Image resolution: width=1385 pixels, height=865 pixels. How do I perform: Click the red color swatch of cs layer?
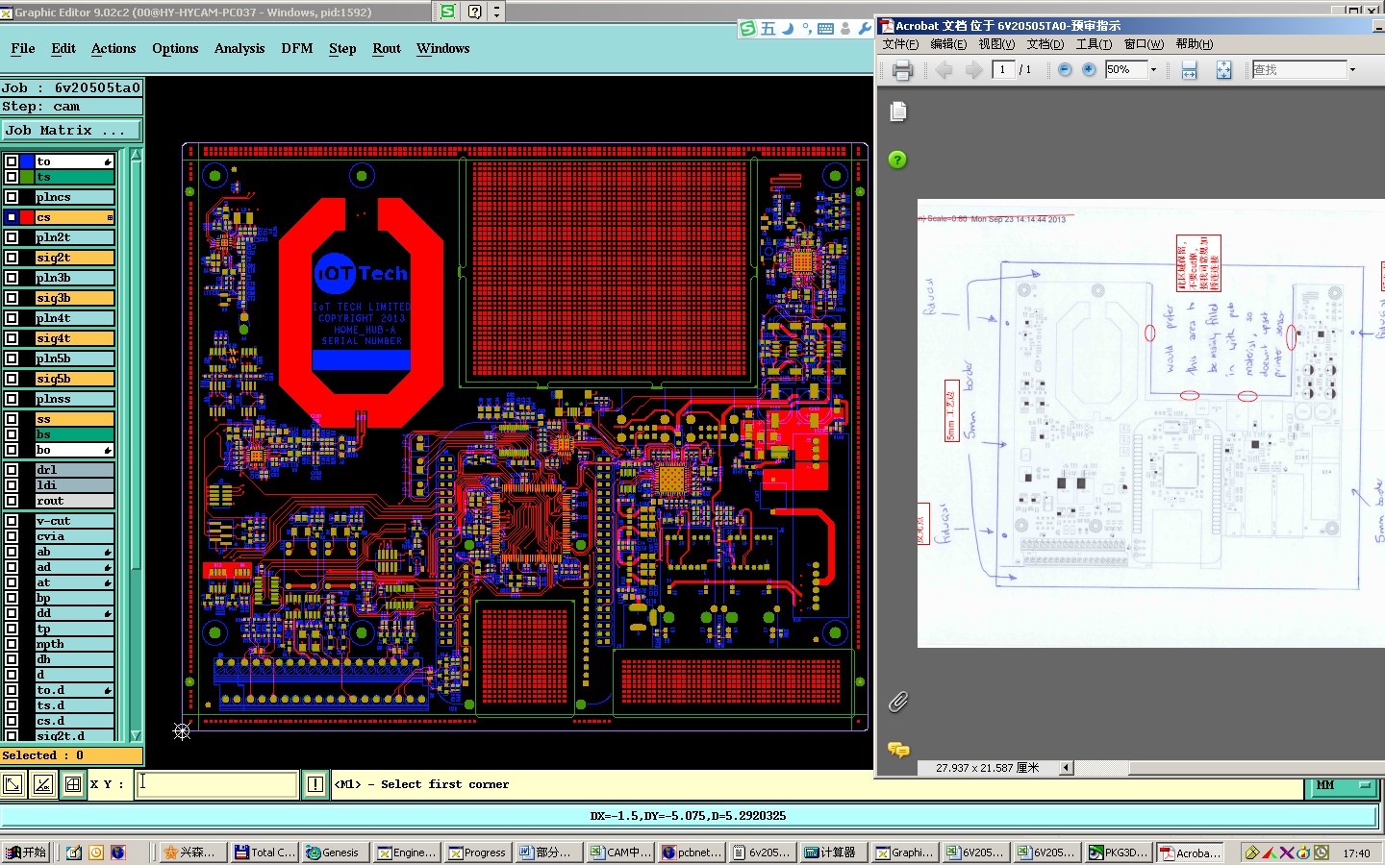click(27, 217)
